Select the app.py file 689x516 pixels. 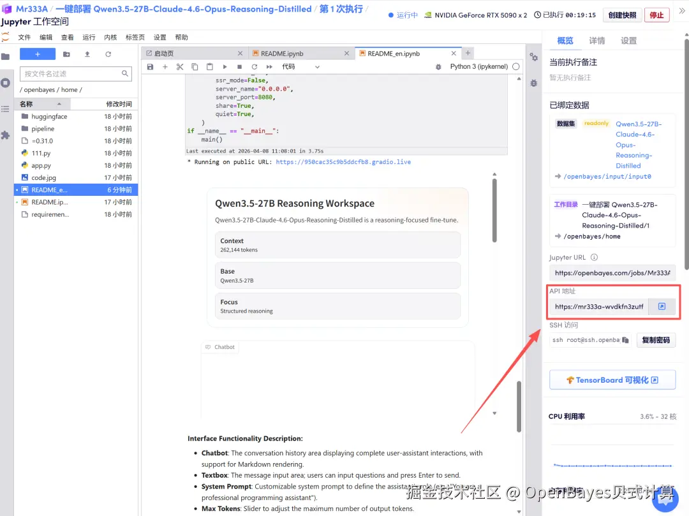[x=76, y=166]
